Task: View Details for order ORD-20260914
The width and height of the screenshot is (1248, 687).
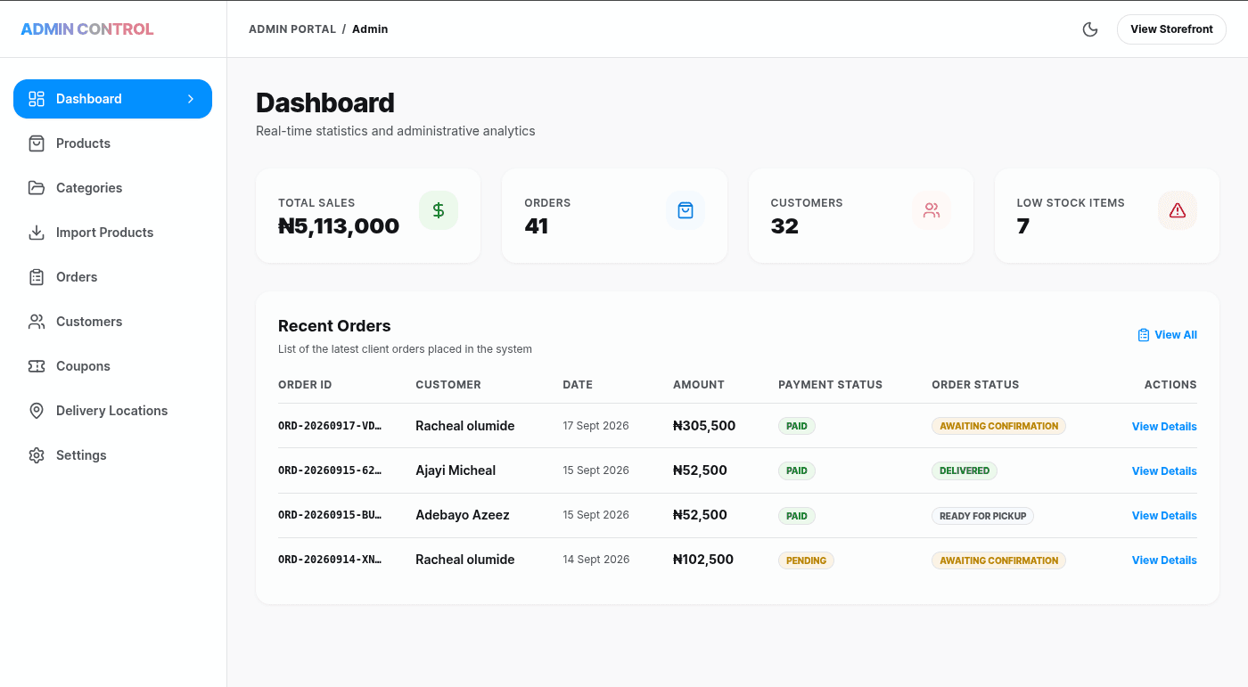Action: 1164,560
